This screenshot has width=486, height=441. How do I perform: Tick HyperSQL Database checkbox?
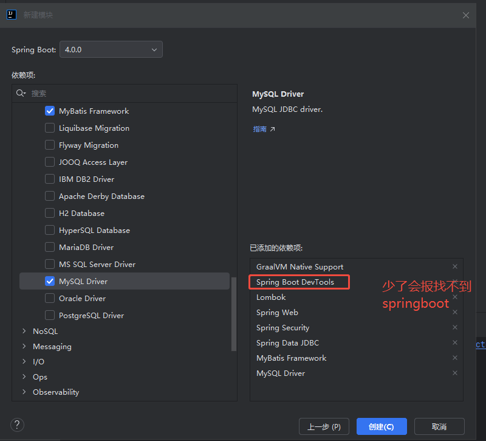pyautogui.click(x=50, y=231)
